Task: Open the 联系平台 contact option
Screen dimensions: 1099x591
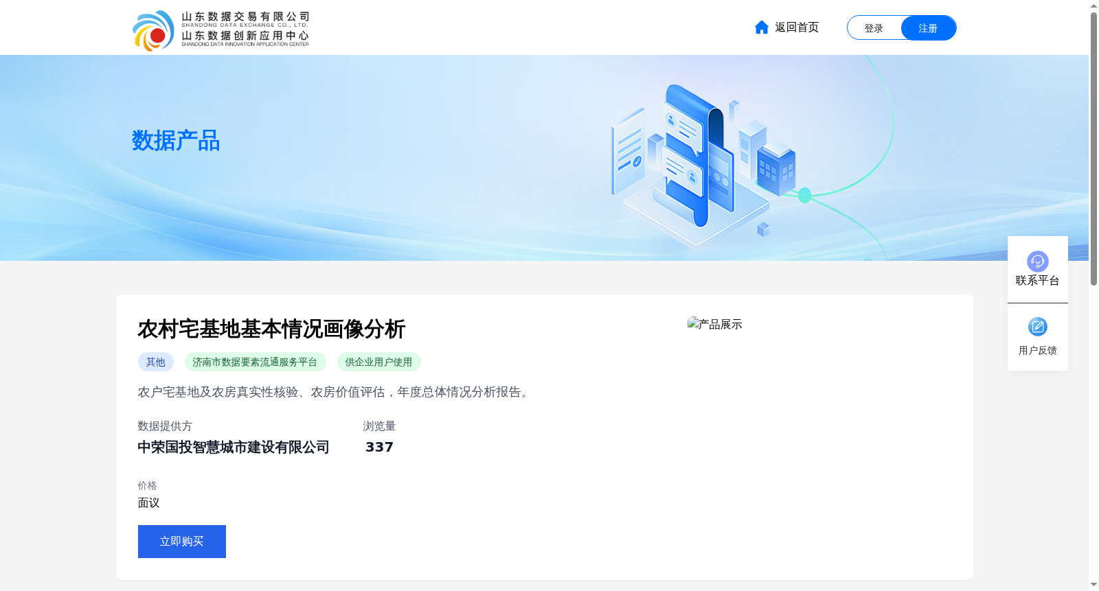Action: [x=1037, y=280]
